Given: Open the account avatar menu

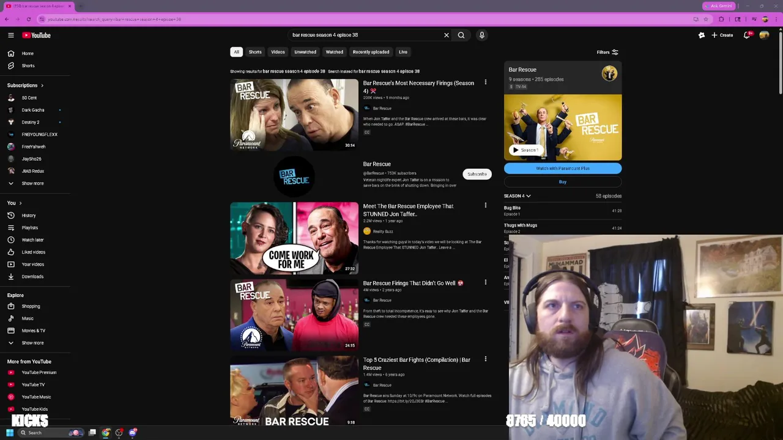Looking at the screenshot, I should pos(764,35).
